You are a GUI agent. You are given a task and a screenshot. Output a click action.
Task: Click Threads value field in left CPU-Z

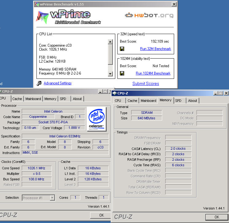coord(104,198)
